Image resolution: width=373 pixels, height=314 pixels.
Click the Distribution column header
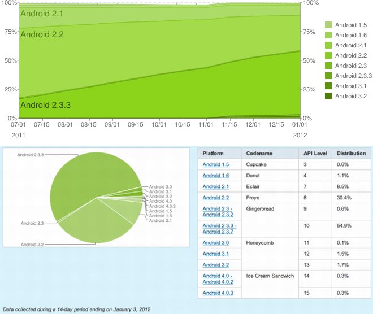coord(351,153)
